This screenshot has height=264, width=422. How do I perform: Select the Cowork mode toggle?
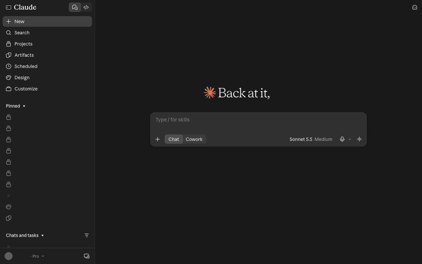click(x=194, y=139)
